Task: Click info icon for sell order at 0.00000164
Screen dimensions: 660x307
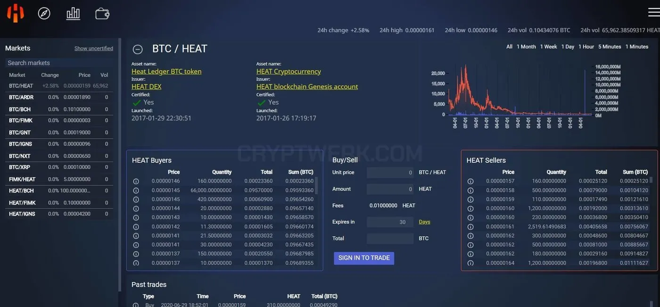Action: 470,263
